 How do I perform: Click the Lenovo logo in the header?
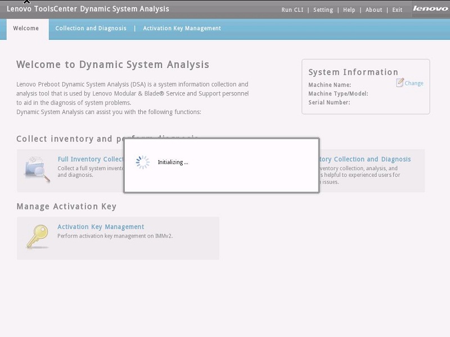click(430, 8)
